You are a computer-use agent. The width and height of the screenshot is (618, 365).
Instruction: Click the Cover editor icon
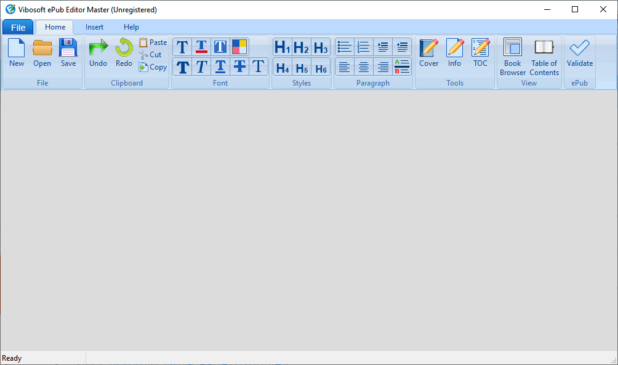[x=428, y=53]
